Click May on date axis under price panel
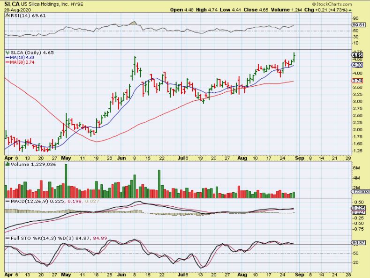370x278 pixels. (66, 158)
